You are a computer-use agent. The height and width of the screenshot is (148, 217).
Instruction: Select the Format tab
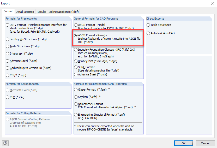tap(8, 11)
